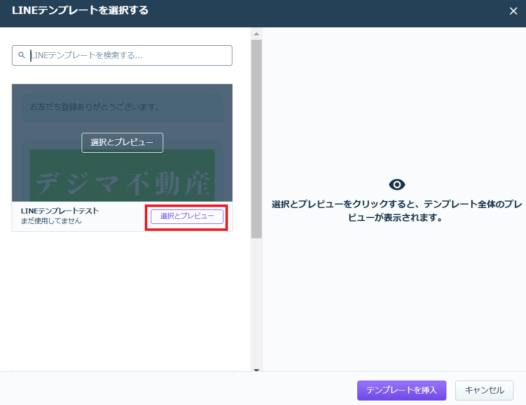Click the scrollbar up arrow
526x405 pixels.
pyautogui.click(x=256, y=34)
